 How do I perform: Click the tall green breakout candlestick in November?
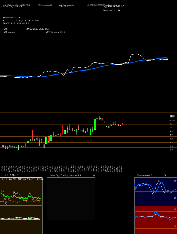pyautogui.click(x=95, y=124)
